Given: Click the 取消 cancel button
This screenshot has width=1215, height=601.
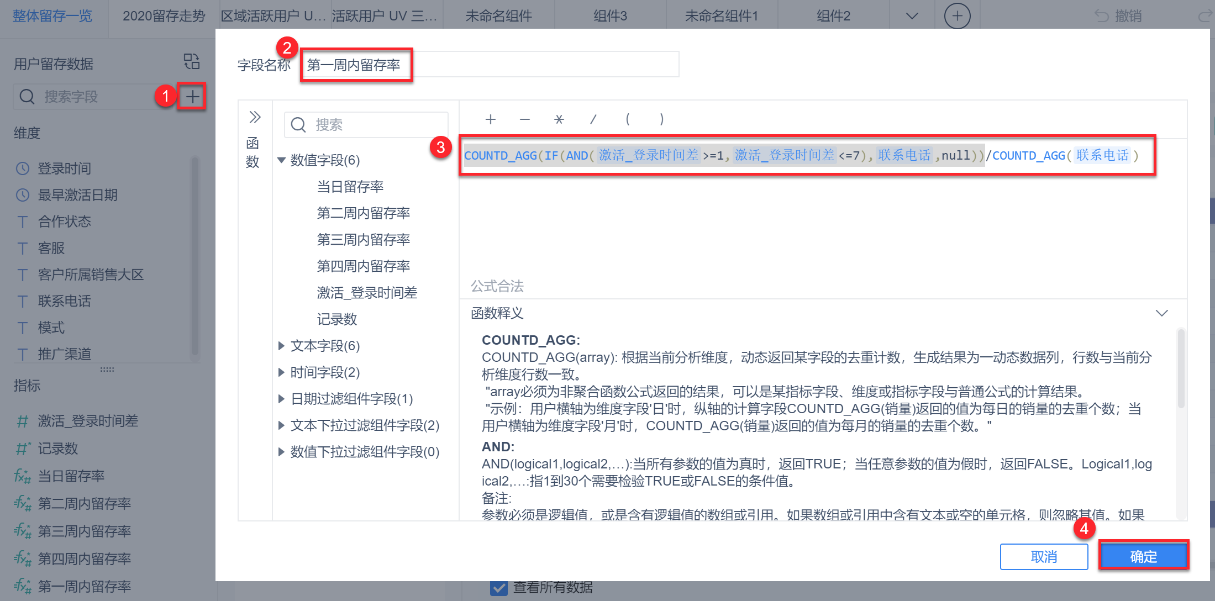Looking at the screenshot, I should pyautogui.click(x=1044, y=556).
